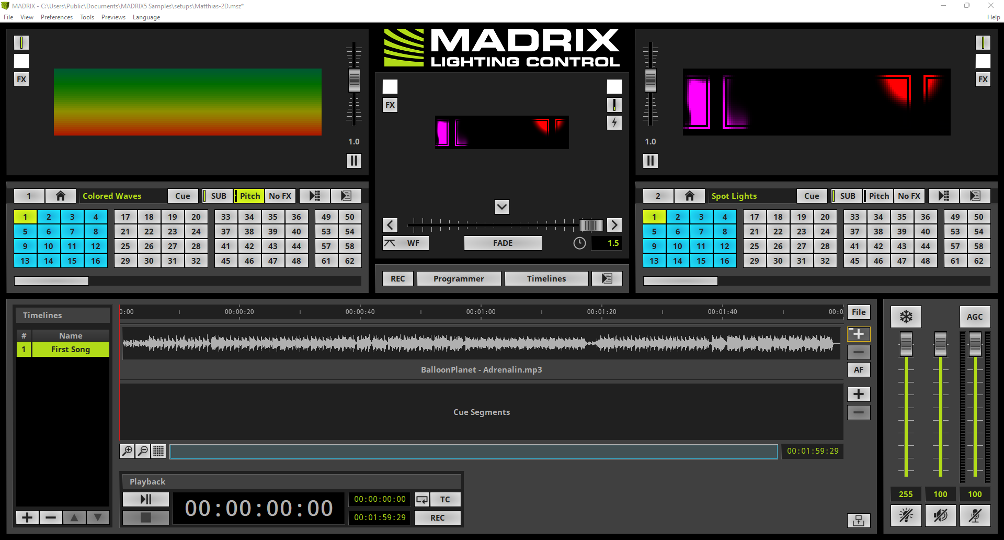Click left deck Cue button

[182, 196]
